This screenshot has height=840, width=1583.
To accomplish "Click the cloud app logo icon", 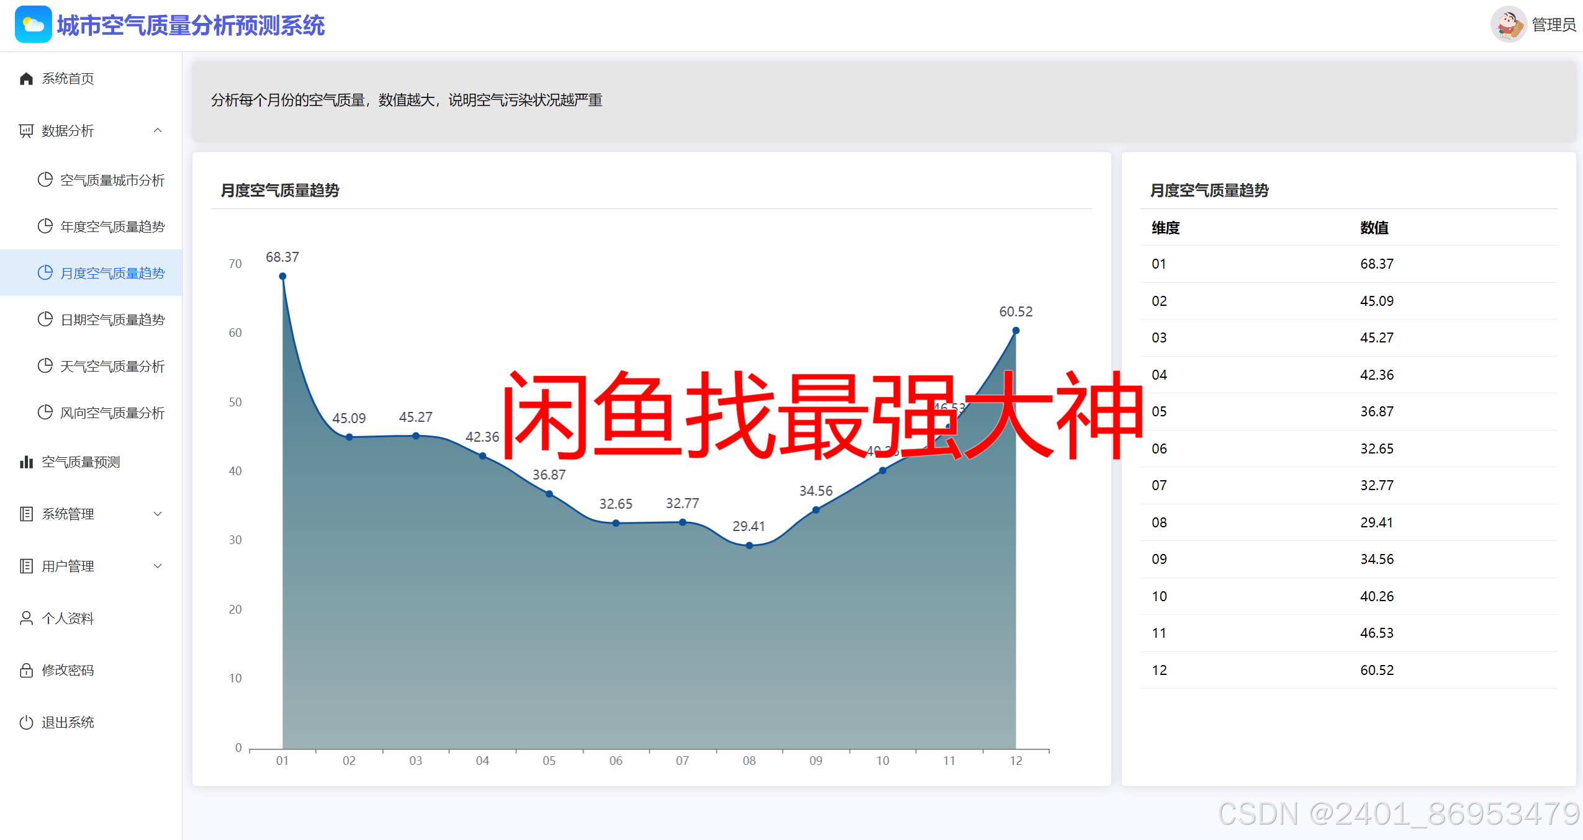I will (34, 24).
